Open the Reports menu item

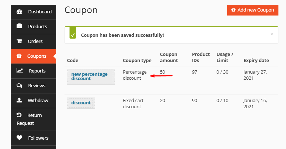pyautogui.click(x=37, y=71)
